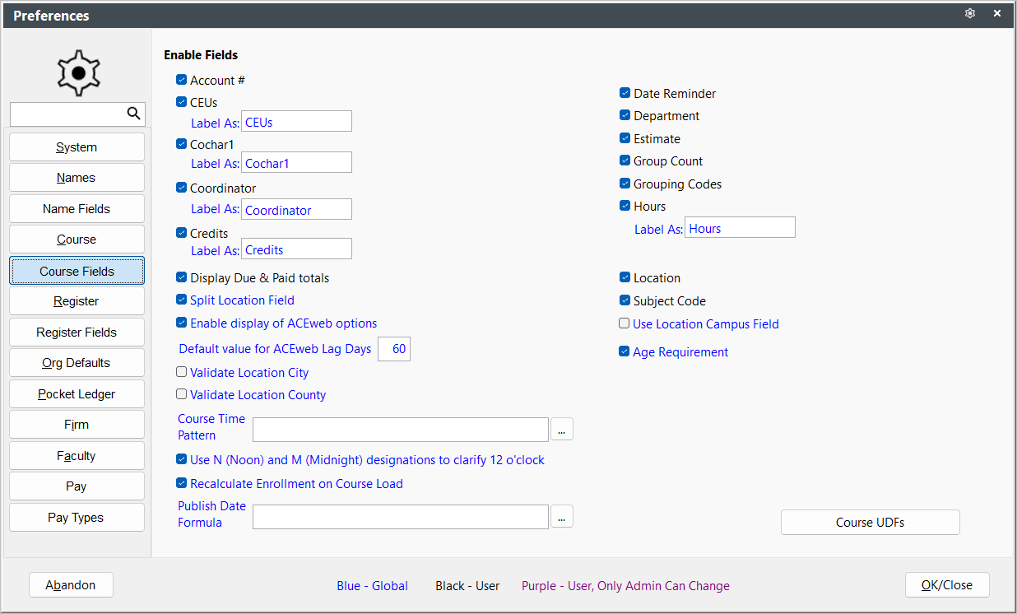
Task: Click the OK/Close button
Action: click(x=947, y=585)
